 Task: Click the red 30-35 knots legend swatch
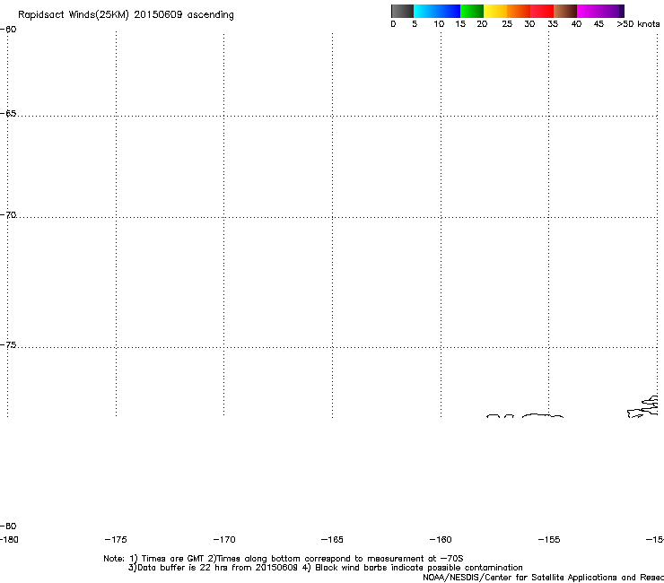coord(542,11)
